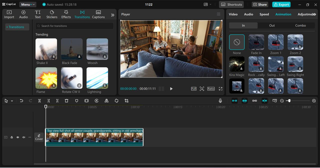Image resolution: width=320 pixels, height=168 pixels.
Task: Click the transitions search field
Action: pyautogui.click(x=74, y=26)
